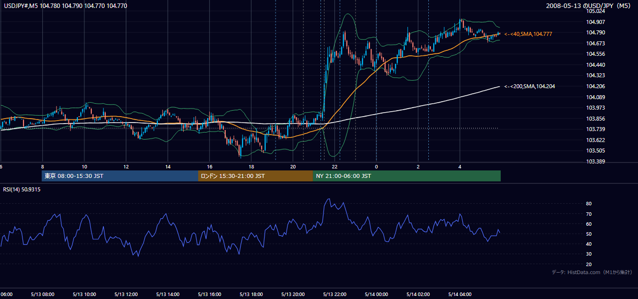Image resolution: width=638 pixels, height=299 pixels.
Task: Click the 5/13 14:00 bottom time label
Action: (x=167, y=294)
